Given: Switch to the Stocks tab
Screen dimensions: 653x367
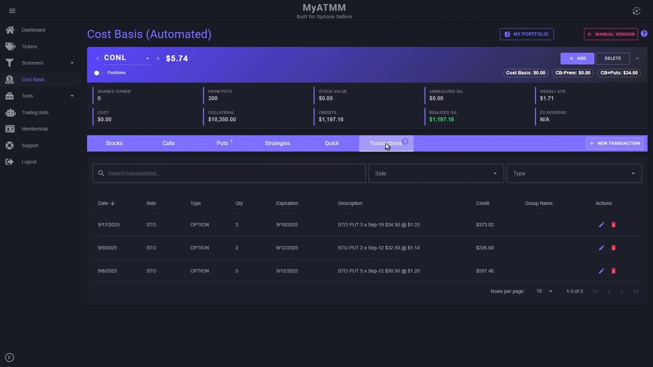Looking at the screenshot, I should [114, 143].
